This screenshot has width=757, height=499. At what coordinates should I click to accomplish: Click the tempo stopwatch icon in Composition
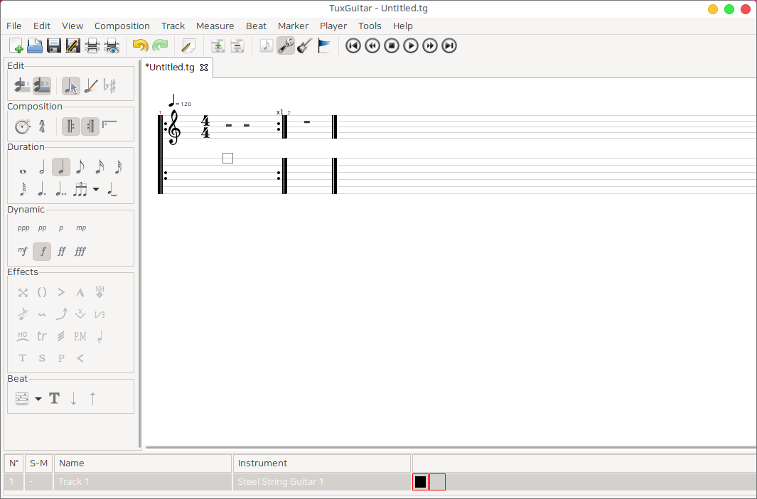pyautogui.click(x=23, y=127)
